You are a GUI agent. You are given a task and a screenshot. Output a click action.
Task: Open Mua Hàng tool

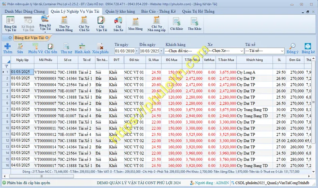coord(135,24)
